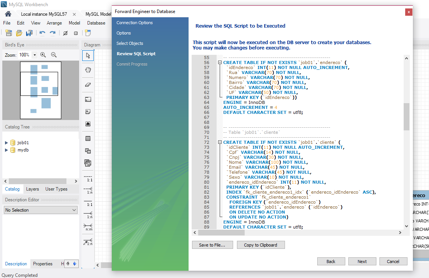Viewport: 429px width, 278px height.
Task: Select the new layer tool
Action: pos(88,99)
